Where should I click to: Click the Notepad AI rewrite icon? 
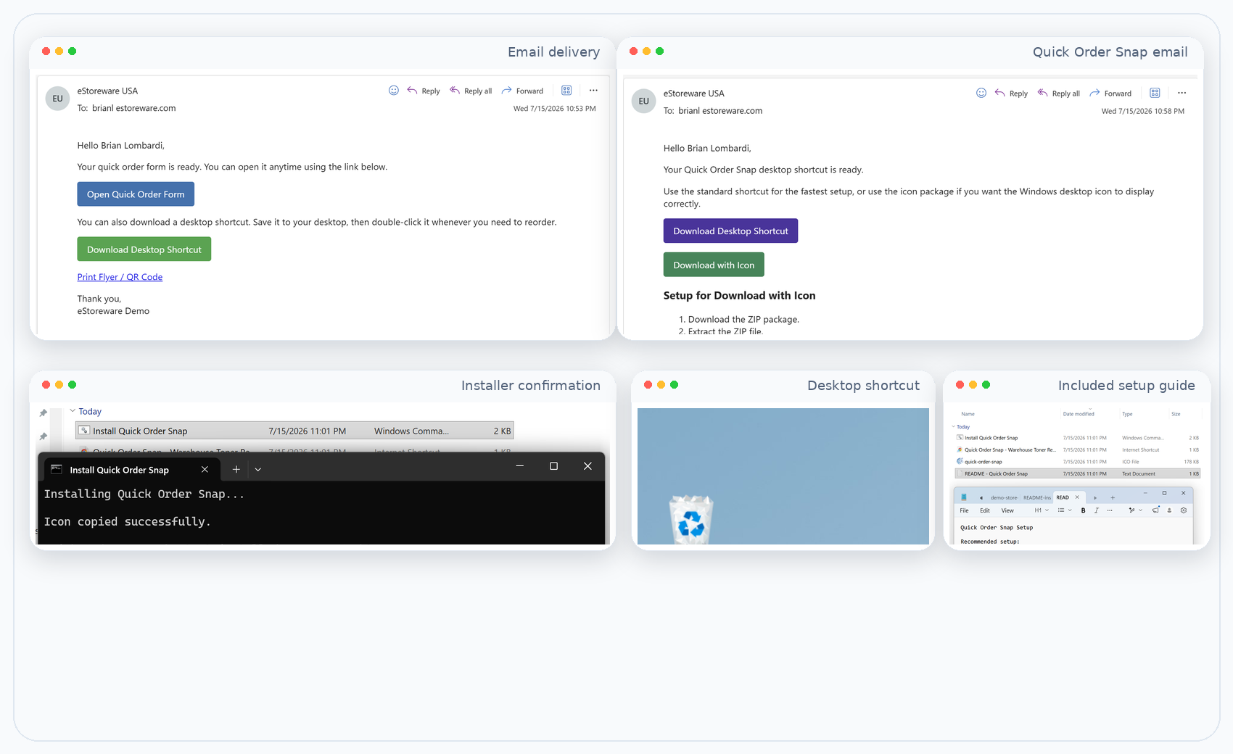pyautogui.click(x=1131, y=510)
